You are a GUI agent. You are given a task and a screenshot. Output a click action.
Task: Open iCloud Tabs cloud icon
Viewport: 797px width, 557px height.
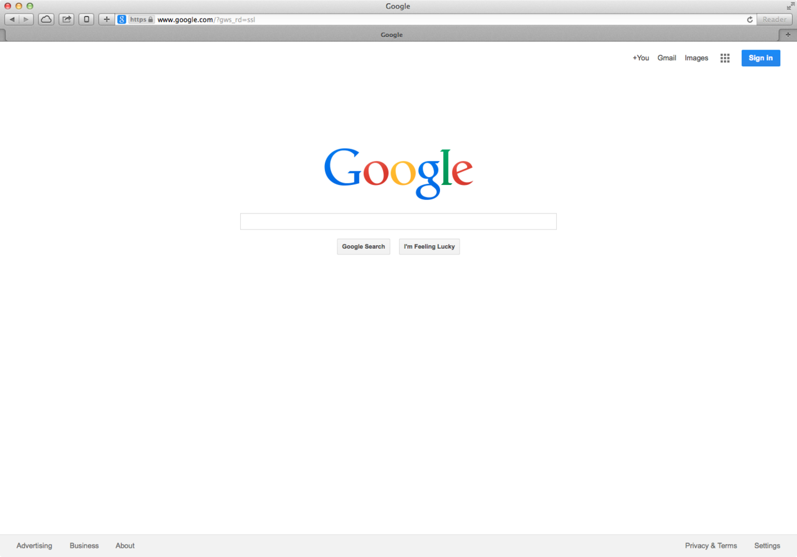point(46,19)
